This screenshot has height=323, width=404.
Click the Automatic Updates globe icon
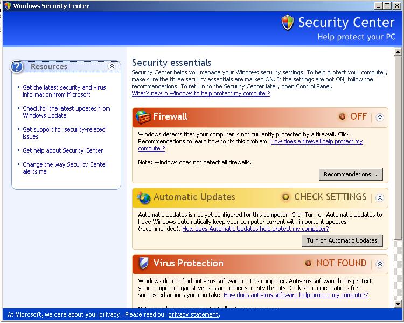(143, 197)
